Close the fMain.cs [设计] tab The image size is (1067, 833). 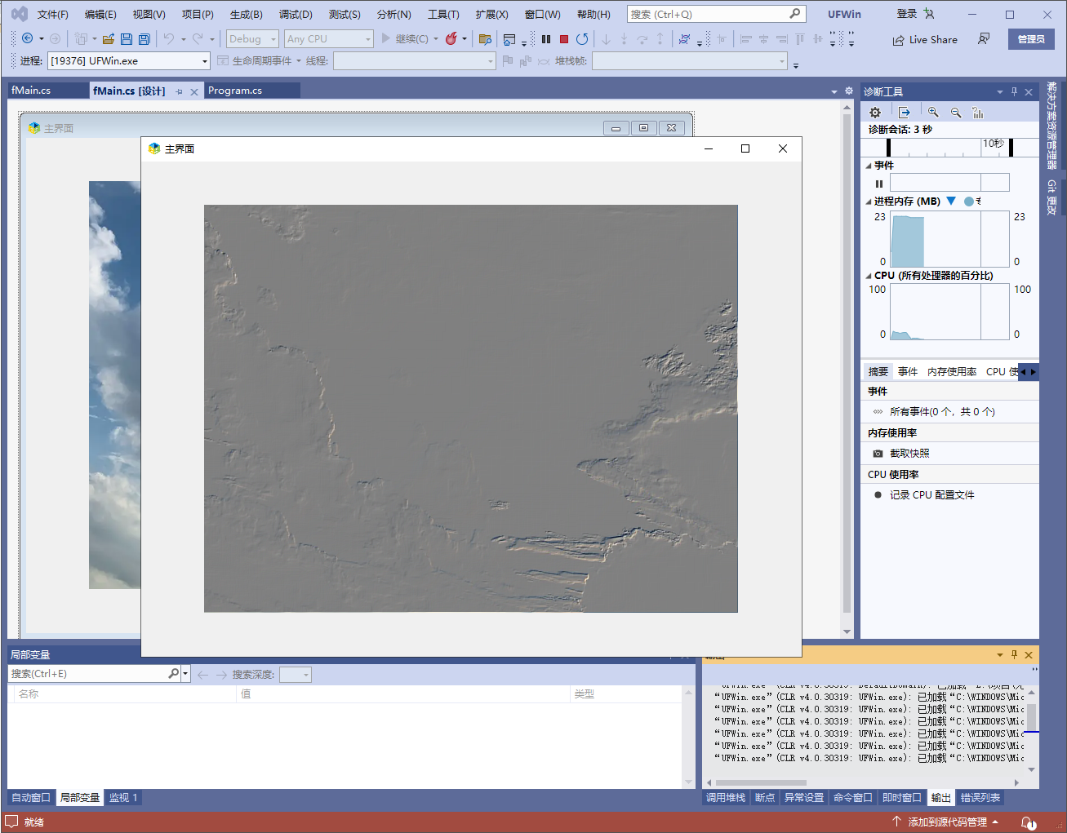tap(194, 91)
